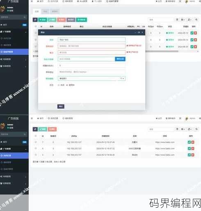Open the export dropdown beside IP log search icon

click(190, 129)
